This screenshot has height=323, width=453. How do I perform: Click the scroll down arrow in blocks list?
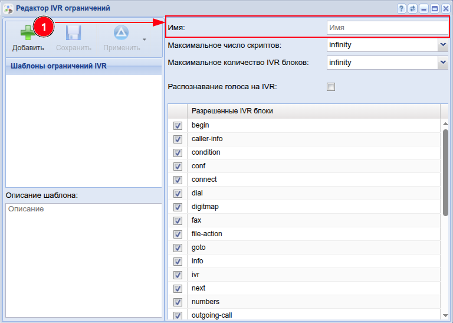pos(445,316)
